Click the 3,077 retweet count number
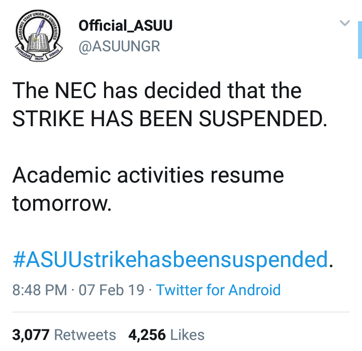The image size is (362, 351). click(x=31, y=335)
